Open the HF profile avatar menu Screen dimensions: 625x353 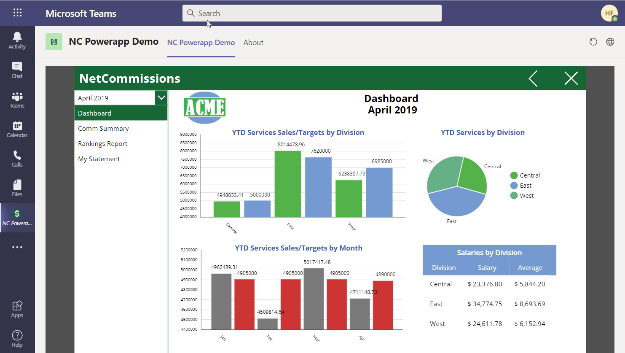609,13
